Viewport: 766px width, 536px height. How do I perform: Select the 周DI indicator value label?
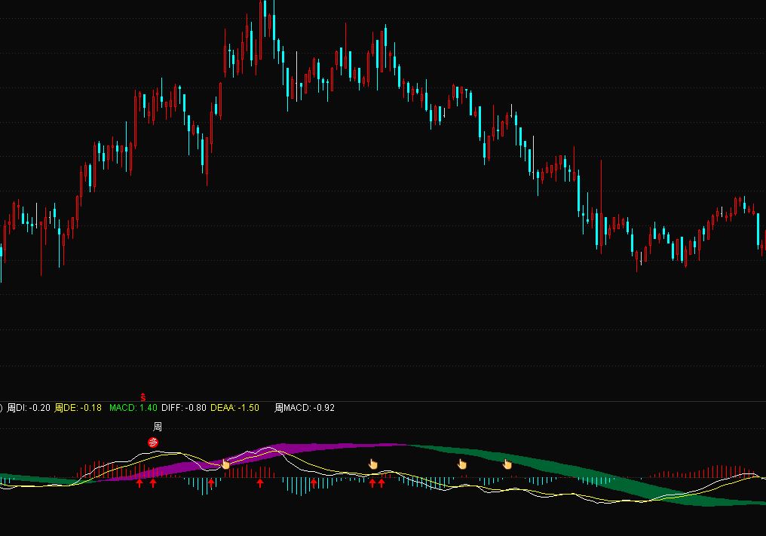tap(29, 408)
